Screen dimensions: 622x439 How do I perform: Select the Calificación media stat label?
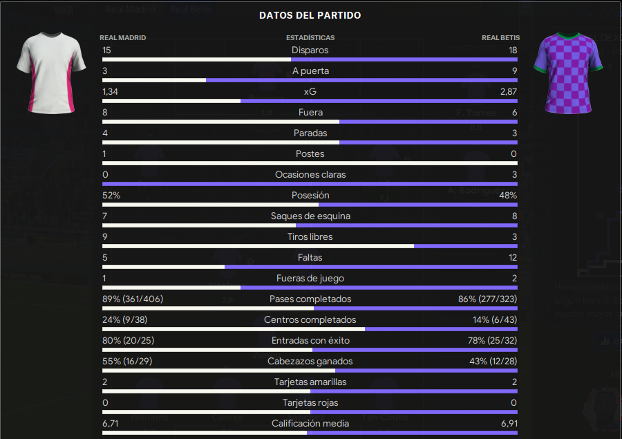tap(310, 424)
